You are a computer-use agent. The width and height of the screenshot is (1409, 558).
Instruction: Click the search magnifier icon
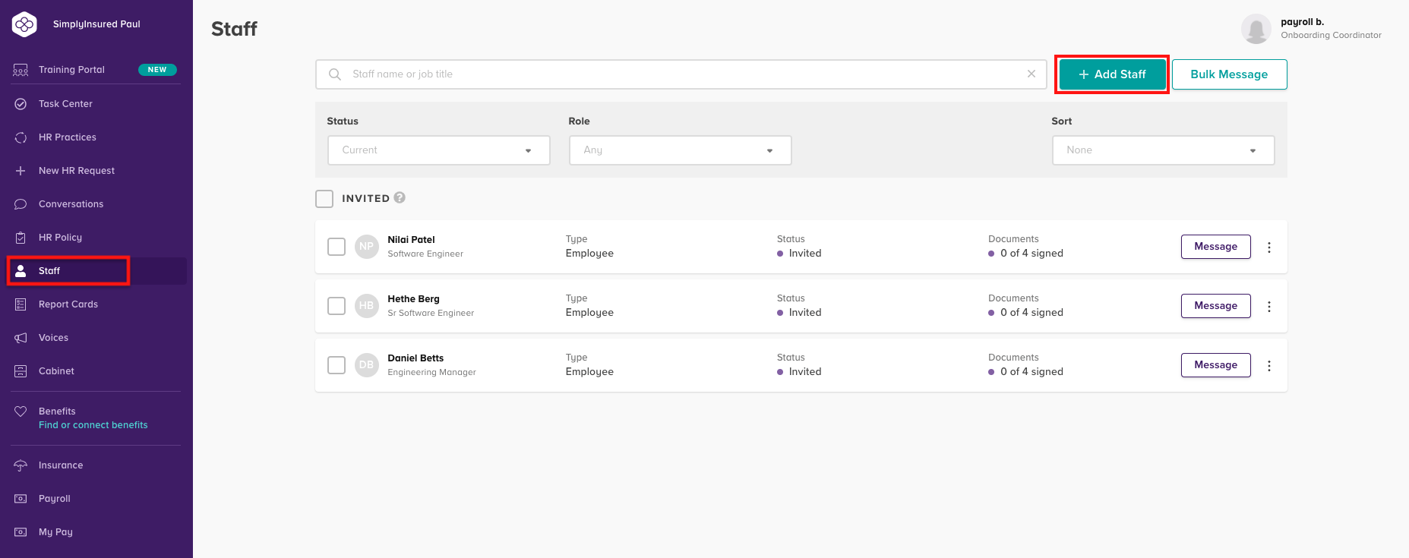(x=335, y=74)
